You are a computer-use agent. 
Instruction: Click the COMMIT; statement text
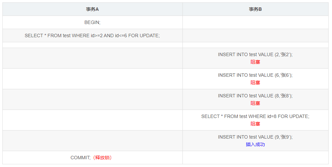click(80, 158)
